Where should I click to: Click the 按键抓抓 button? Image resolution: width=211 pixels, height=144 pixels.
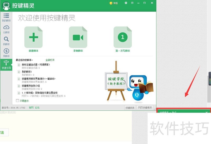(130, 107)
